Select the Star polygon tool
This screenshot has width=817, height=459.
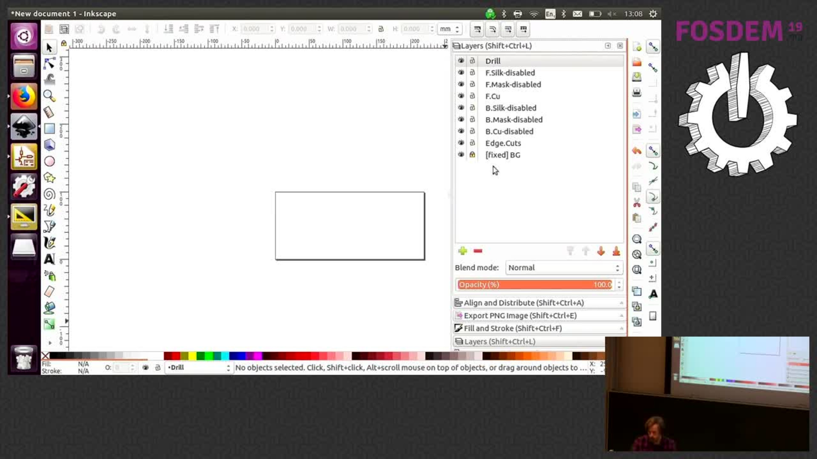49,178
